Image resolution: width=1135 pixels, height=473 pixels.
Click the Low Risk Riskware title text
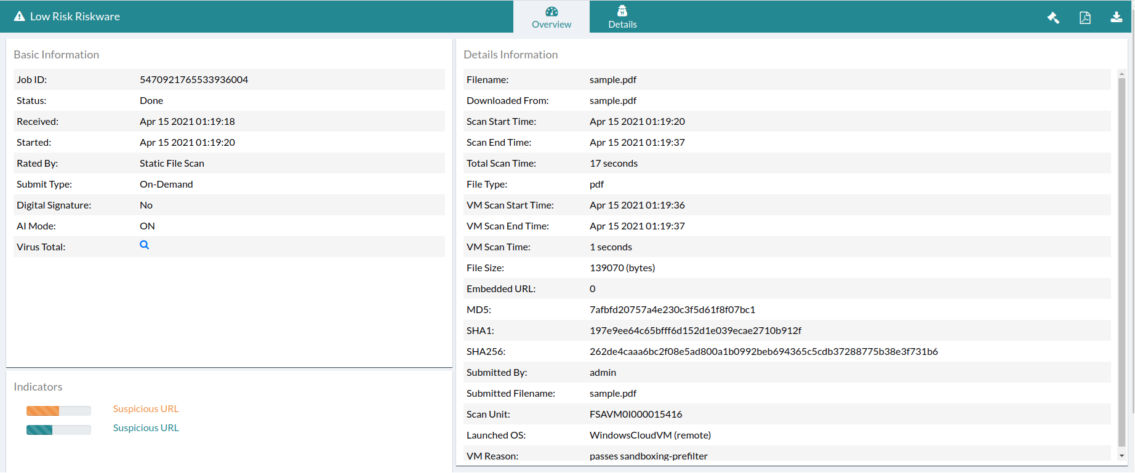pyautogui.click(x=75, y=17)
